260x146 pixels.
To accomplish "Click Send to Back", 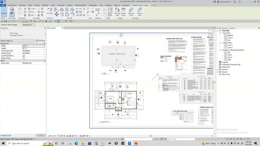I will [x=140, y=12].
